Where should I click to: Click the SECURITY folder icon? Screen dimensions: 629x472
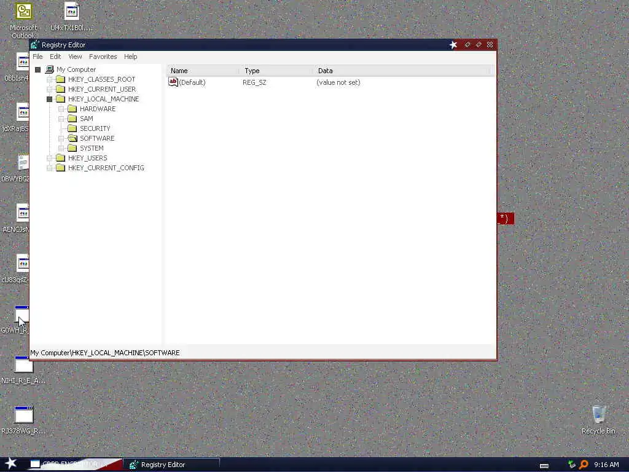[72, 128]
